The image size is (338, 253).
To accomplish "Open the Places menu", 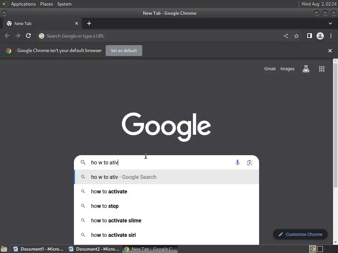I will coord(47,4).
